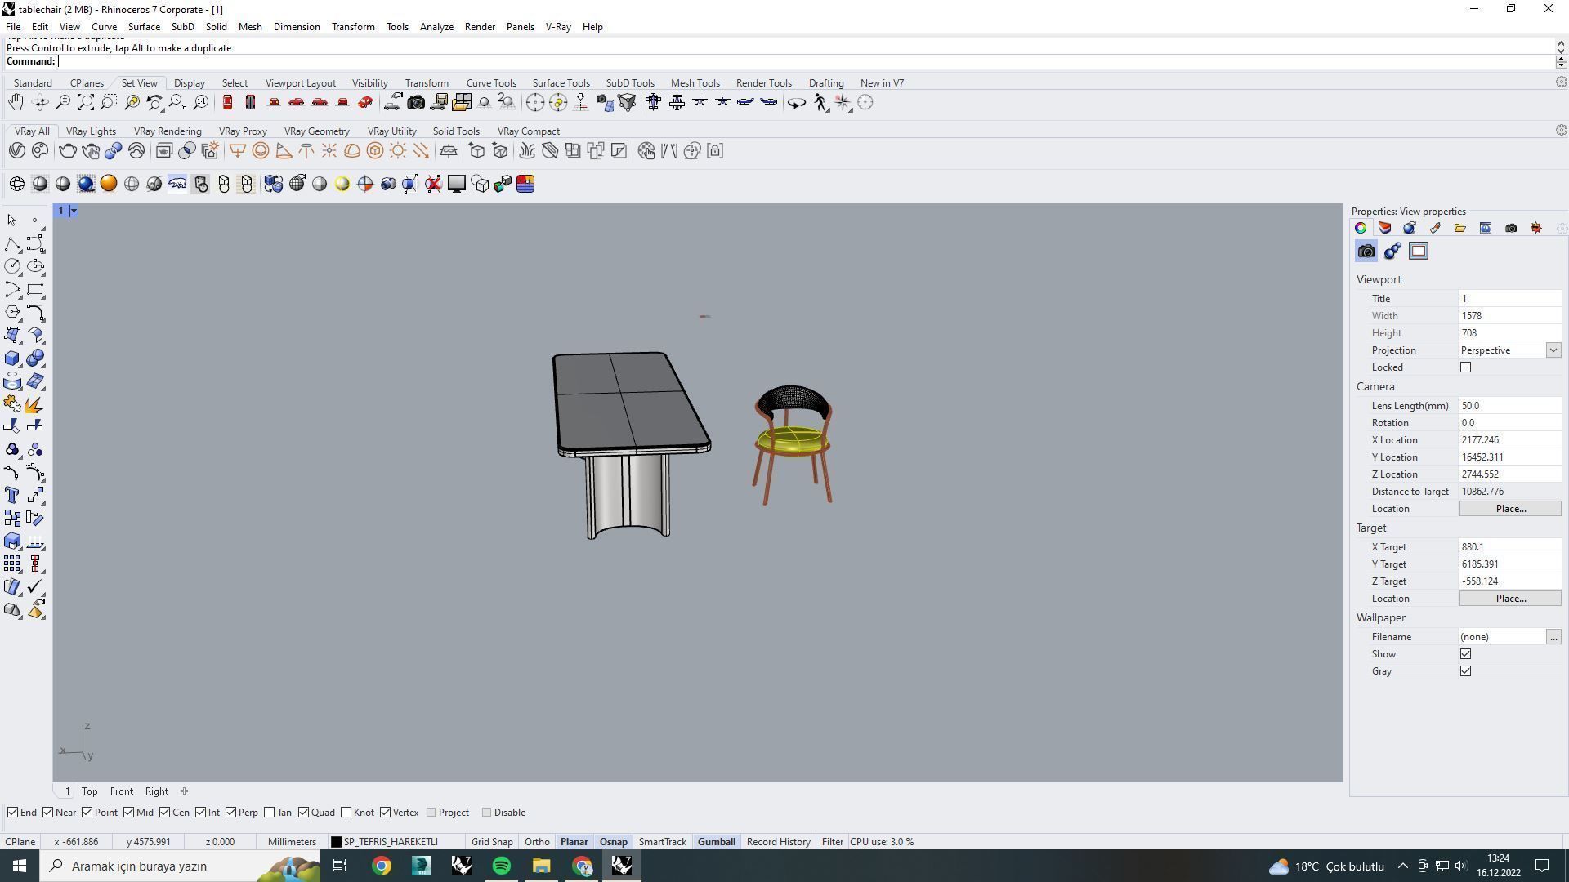Enable the Knot osnap checkbox
The height and width of the screenshot is (882, 1569).
tap(346, 813)
